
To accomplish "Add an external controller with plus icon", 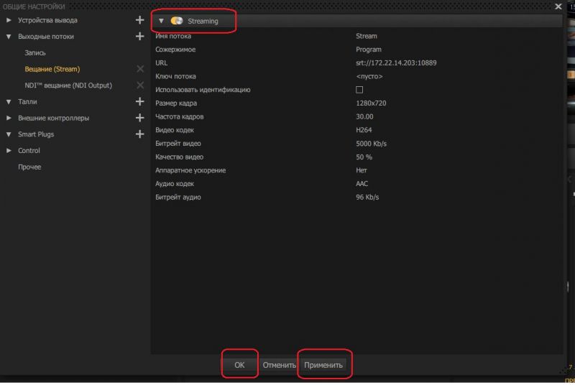I will tap(139, 118).
